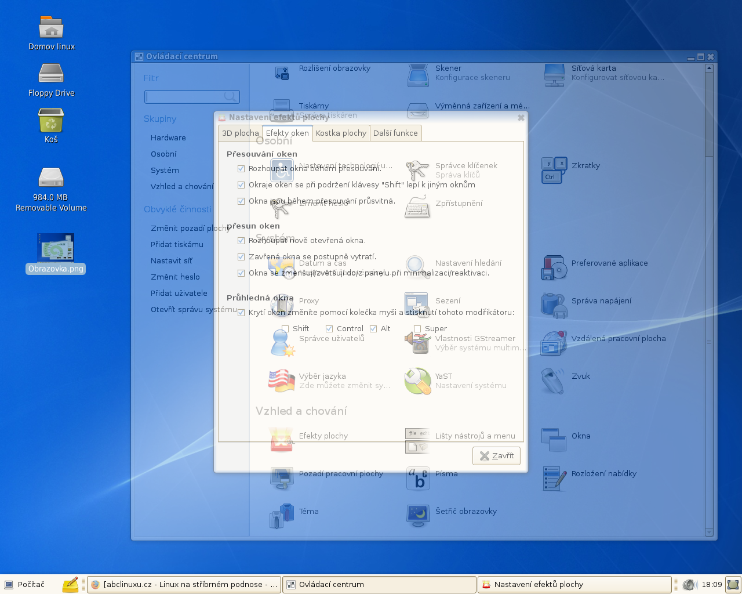Open Písma fonts icon
This screenshot has width=742, height=594.
(418, 478)
